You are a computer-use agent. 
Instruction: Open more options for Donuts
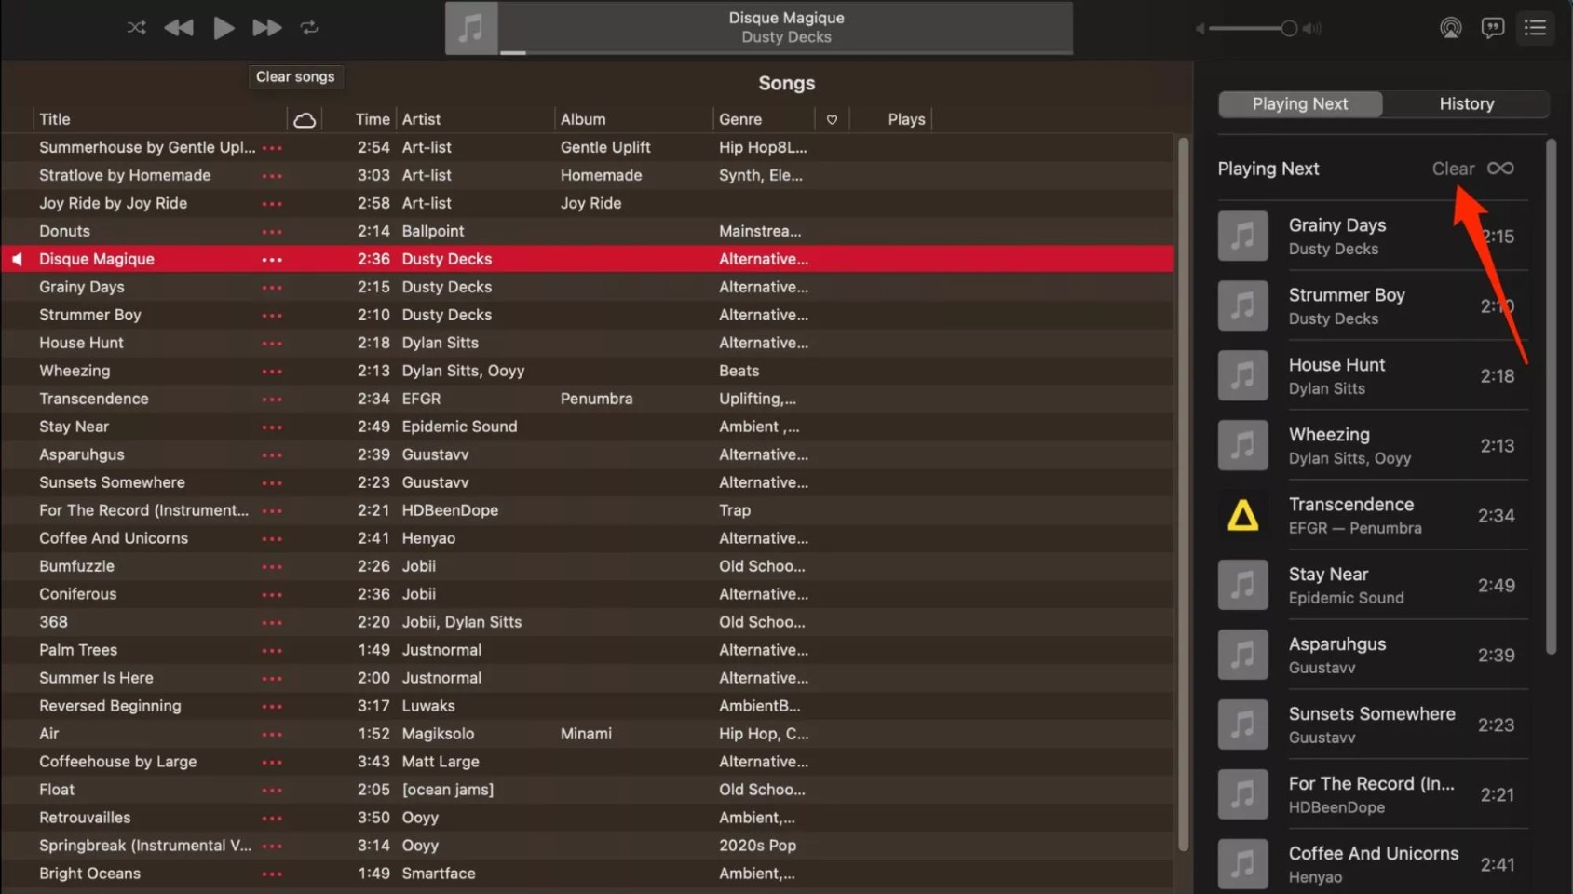click(272, 231)
